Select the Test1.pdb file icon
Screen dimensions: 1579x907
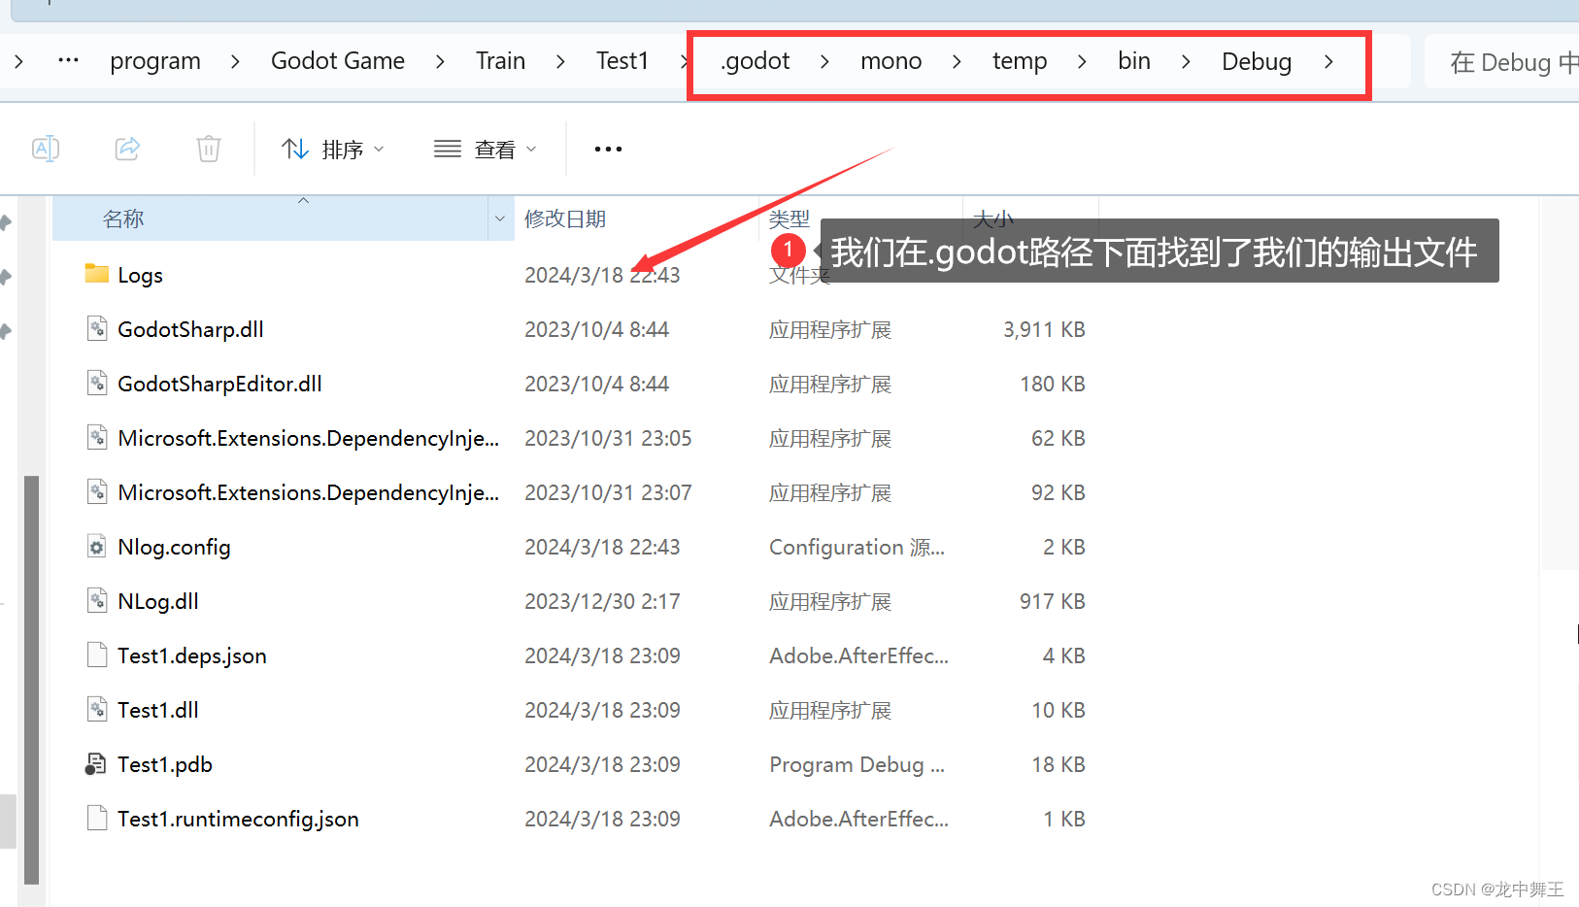(96, 763)
